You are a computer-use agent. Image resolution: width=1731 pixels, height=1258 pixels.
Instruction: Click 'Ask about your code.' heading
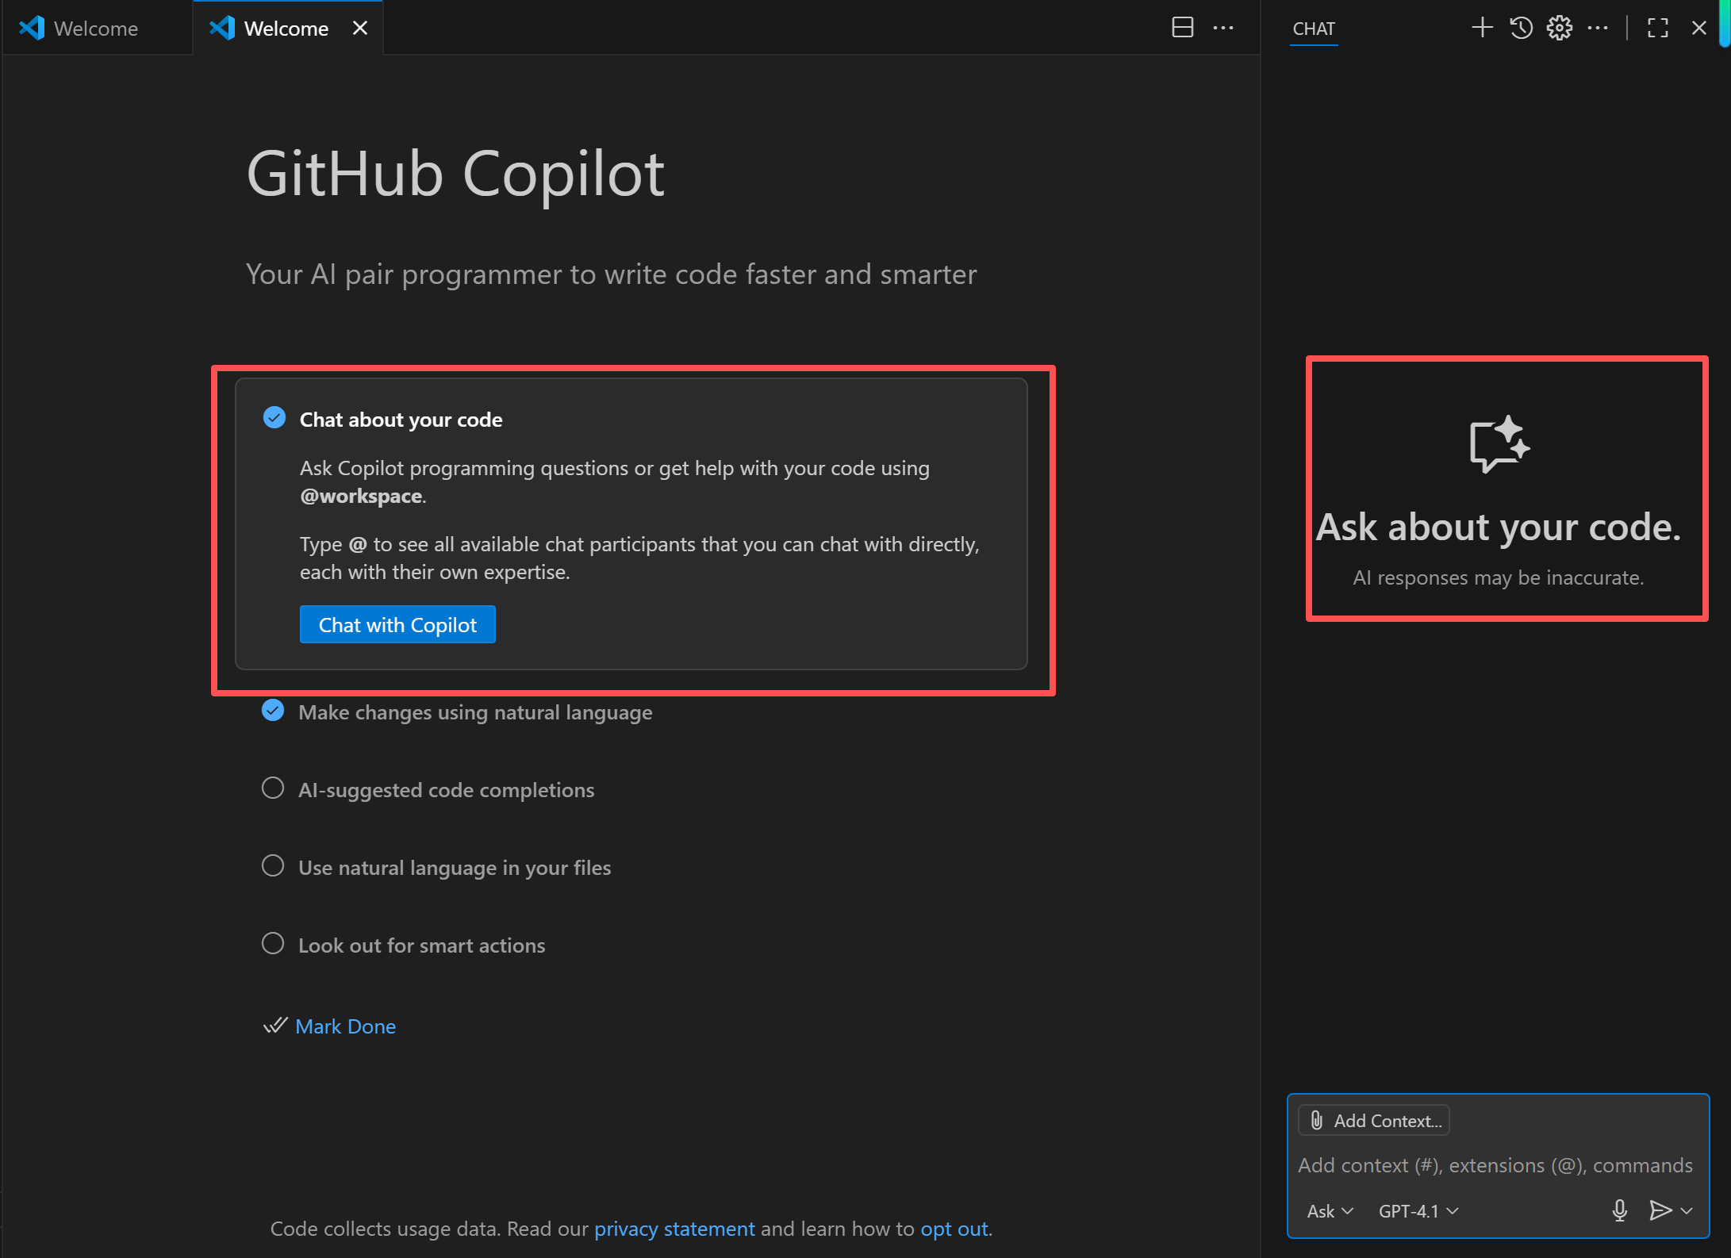point(1499,527)
